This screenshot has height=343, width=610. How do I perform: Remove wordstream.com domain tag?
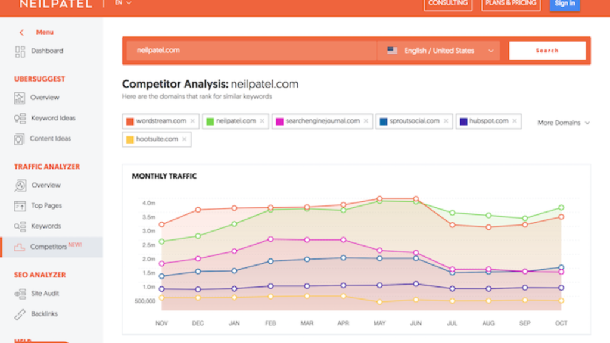(192, 121)
